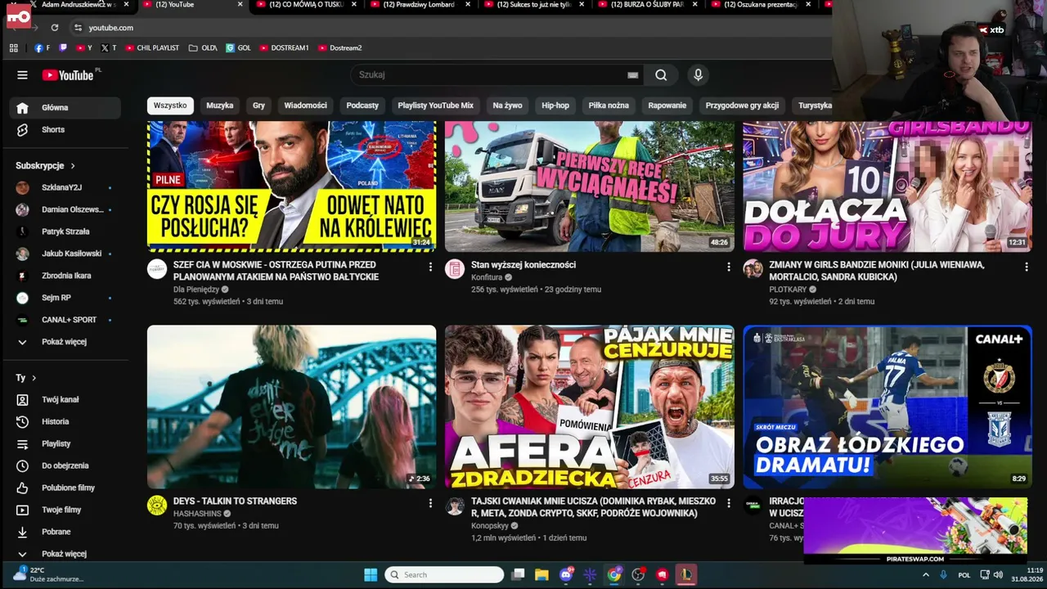Select the Wiadomości filter chip
The width and height of the screenshot is (1047, 589).
point(305,106)
